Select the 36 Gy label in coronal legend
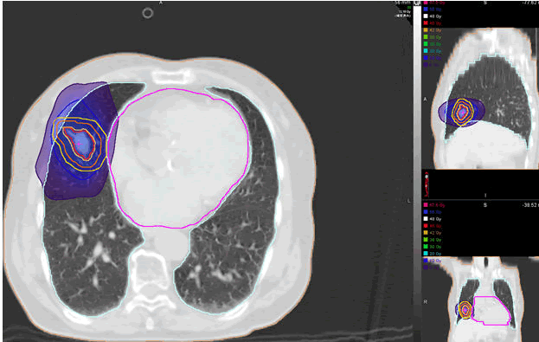Viewport: 539px width, 342px height. (435, 240)
